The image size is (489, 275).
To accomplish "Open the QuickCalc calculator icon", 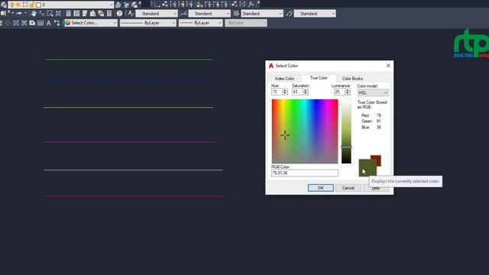I will click(109, 14).
